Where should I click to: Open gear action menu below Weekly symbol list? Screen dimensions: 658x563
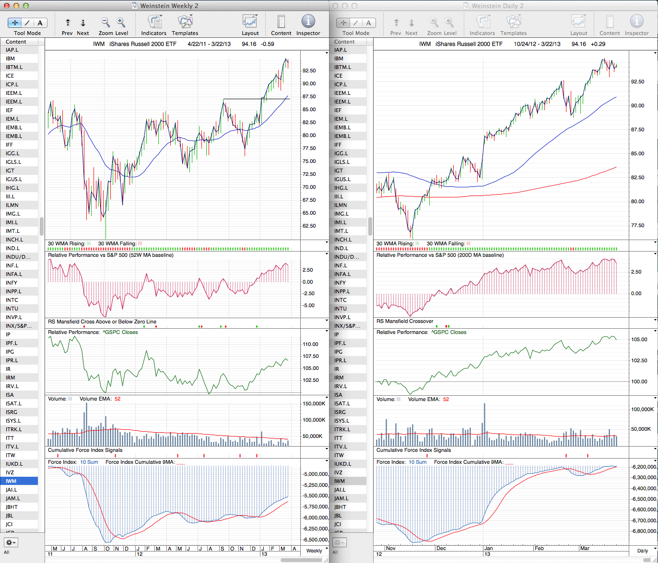coord(11,542)
